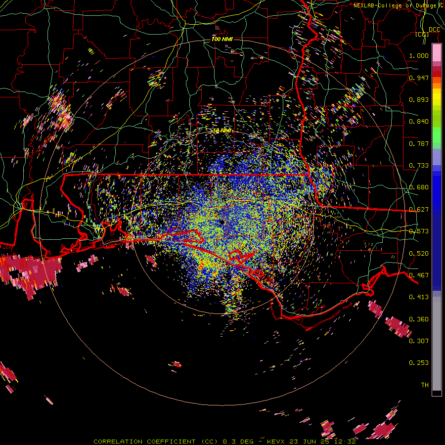Select the light pink band on color bar

pyautogui.click(x=437, y=52)
